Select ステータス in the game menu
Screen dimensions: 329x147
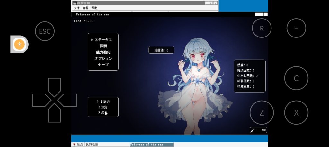(103, 40)
